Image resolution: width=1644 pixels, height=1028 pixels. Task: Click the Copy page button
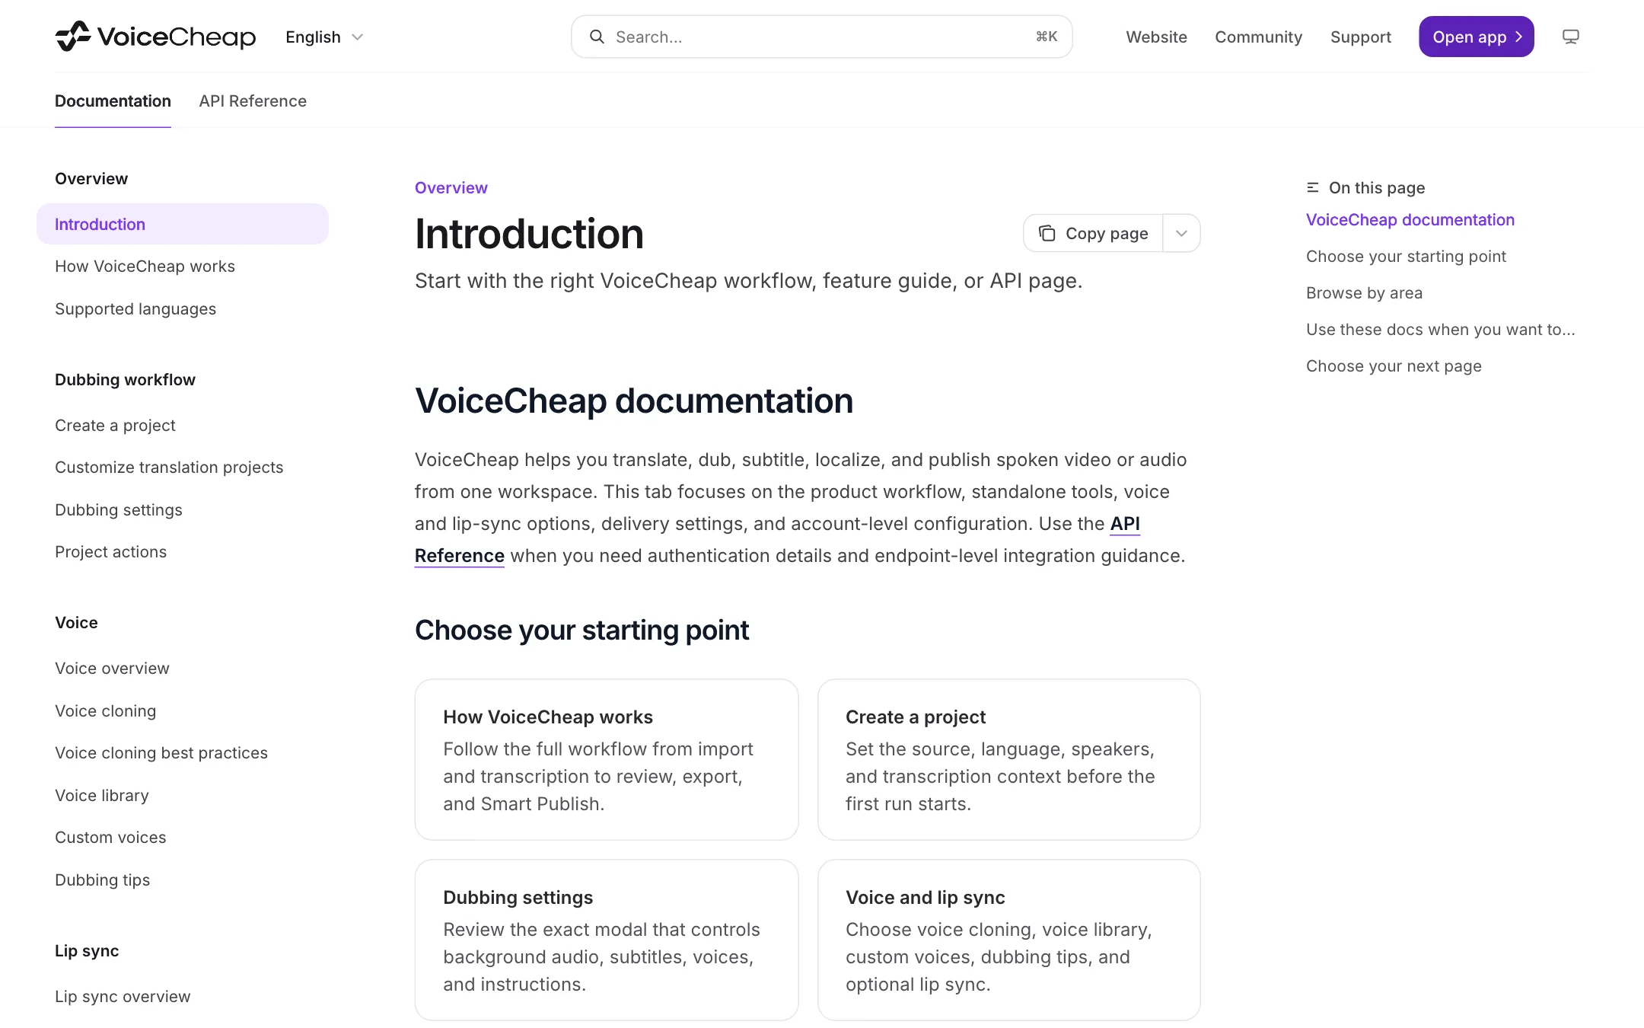[x=1093, y=233]
